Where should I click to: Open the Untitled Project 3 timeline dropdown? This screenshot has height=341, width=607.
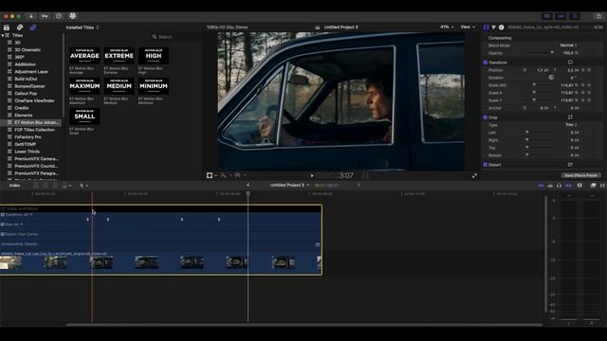click(289, 186)
